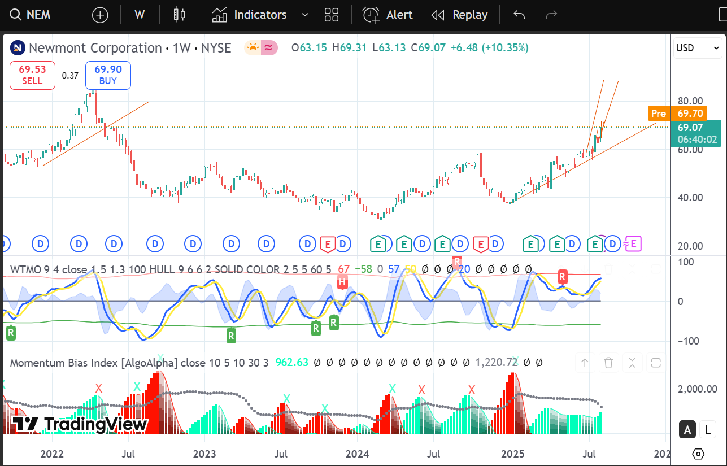Click the 2024 label on time axis
Image resolution: width=727 pixels, height=466 pixels.
357,454
